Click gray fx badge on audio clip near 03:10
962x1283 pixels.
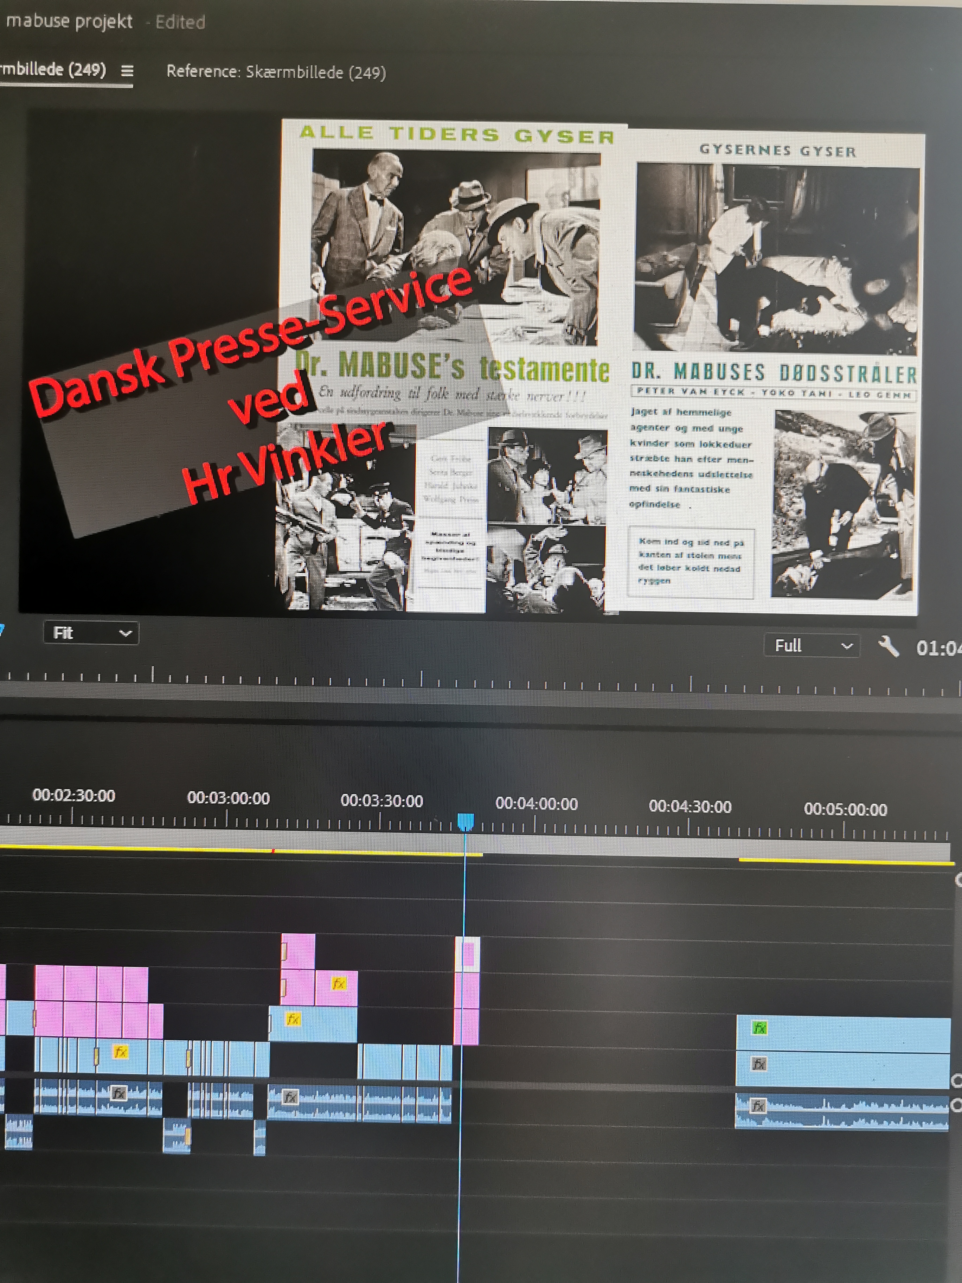coord(290,1097)
